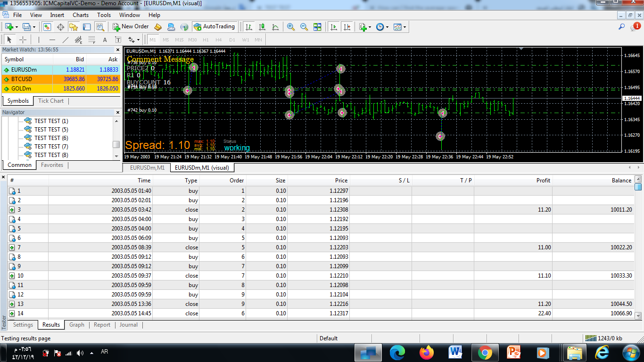Switch to the Tester Settings tab
Screen dimensions: 644x362
[x=23, y=325]
